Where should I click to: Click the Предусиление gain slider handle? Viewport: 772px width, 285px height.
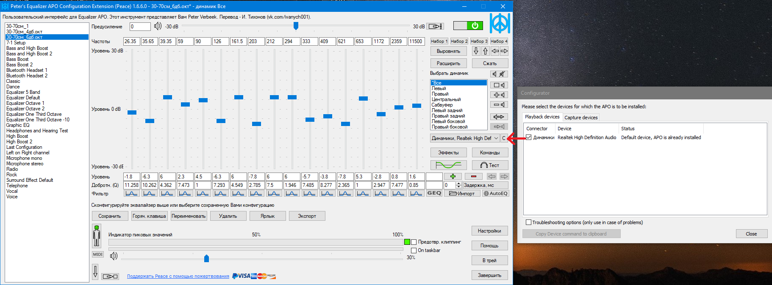(296, 26)
